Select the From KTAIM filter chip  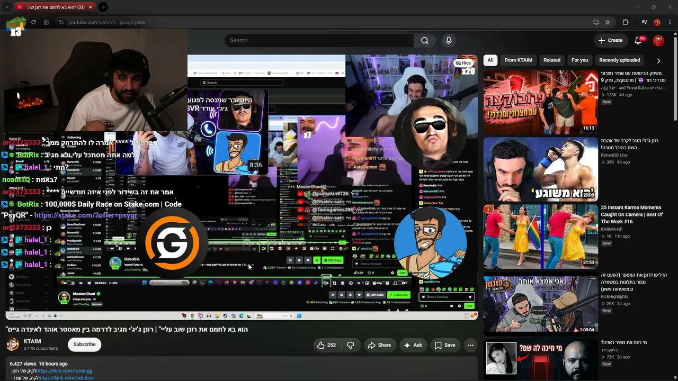coord(518,60)
